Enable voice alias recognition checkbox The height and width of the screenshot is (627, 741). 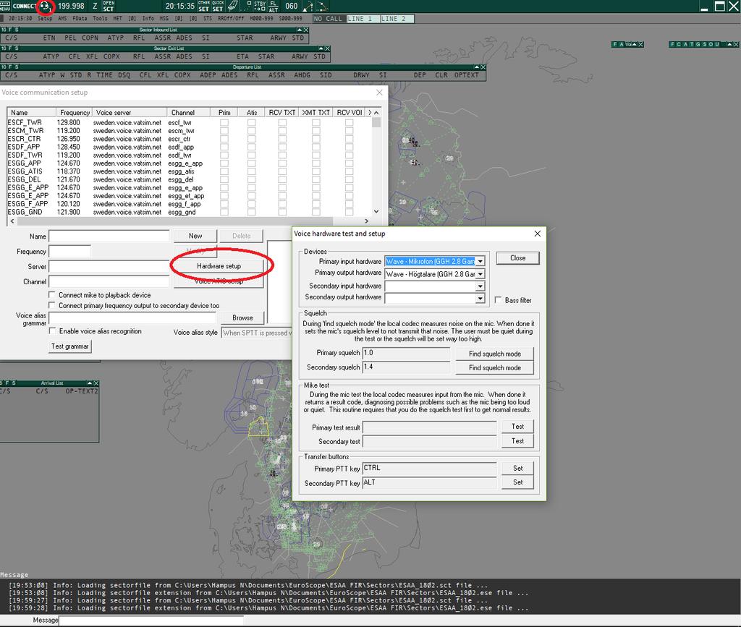(x=52, y=331)
